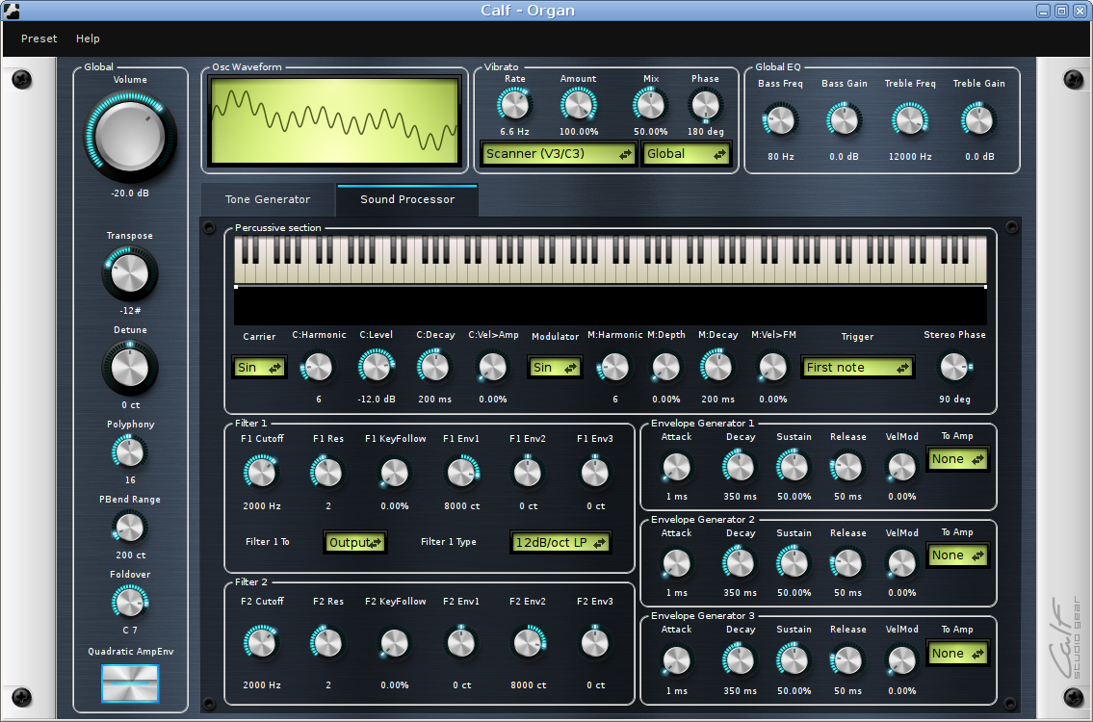Click the F1 Cutoff knob

click(261, 473)
